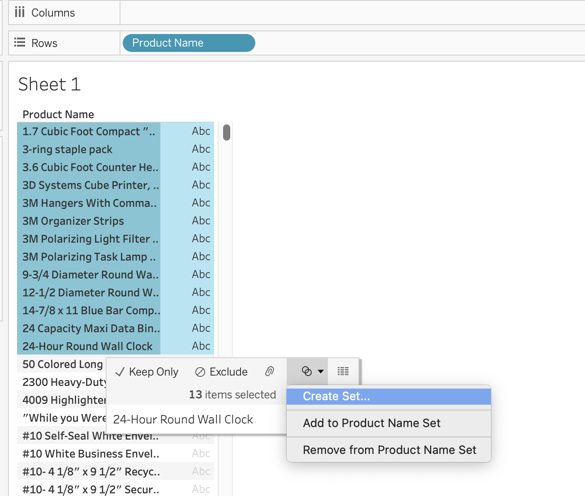The image size is (585, 496).
Task: Click the View Data table icon
Action: (343, 371)
